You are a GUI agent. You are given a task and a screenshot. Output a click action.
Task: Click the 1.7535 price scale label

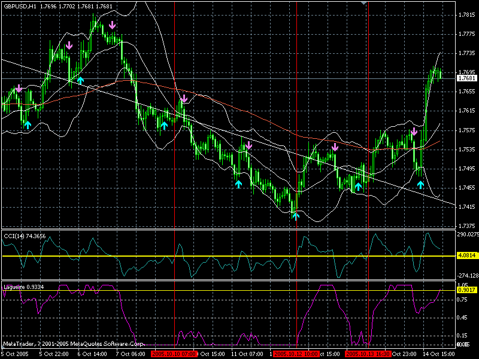pos(467,150)
